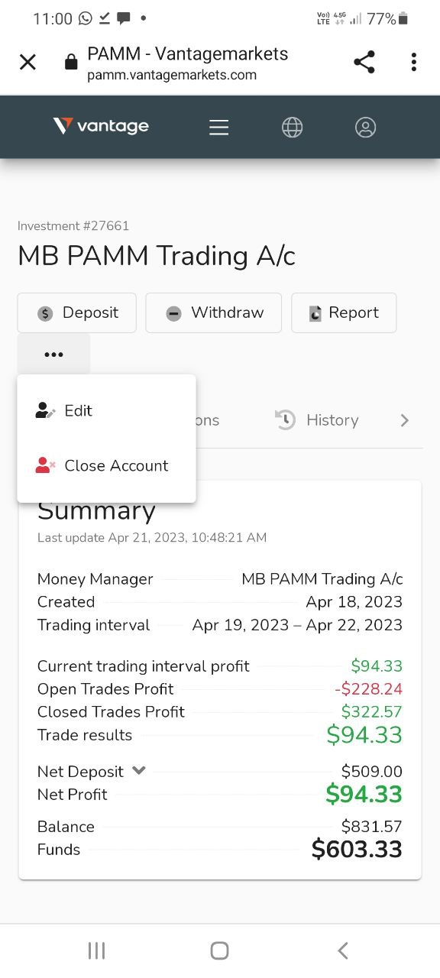Tap the Android home button

[x=219, y=950]
